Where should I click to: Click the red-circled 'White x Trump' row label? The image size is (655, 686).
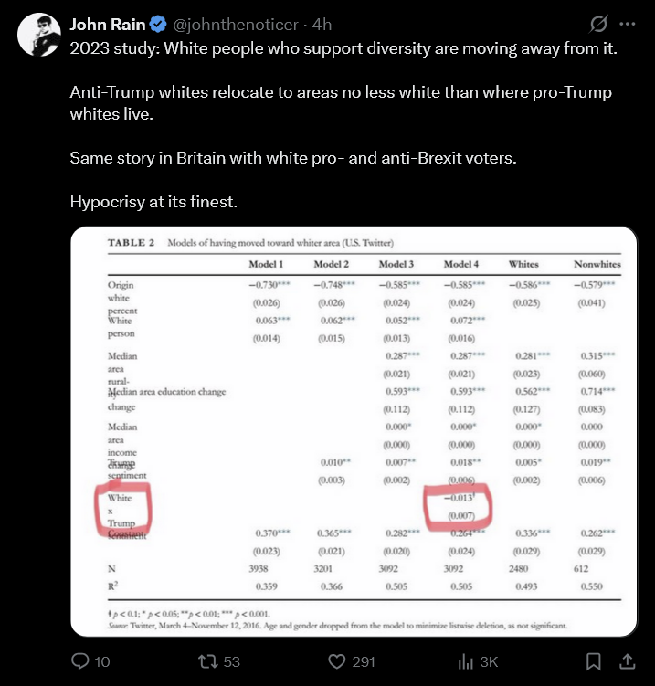pos(123,510)
